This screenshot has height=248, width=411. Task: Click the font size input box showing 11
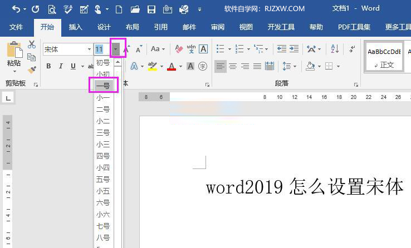pos(102,49)
